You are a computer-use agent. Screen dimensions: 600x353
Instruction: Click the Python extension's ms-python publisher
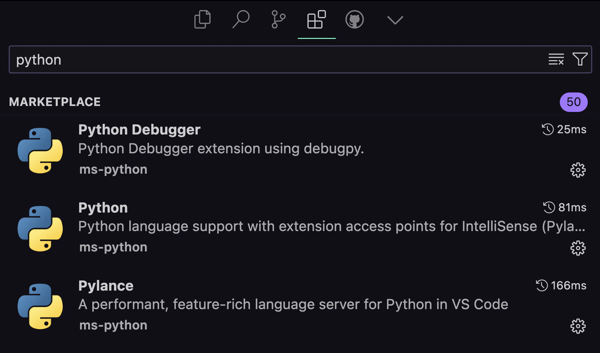coord(113,247)
